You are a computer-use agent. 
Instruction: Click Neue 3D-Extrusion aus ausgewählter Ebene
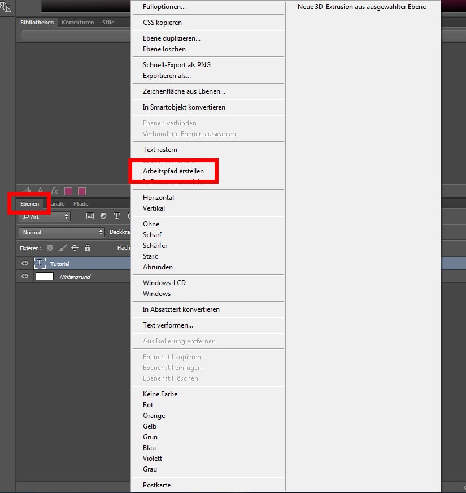click(362, 7)
